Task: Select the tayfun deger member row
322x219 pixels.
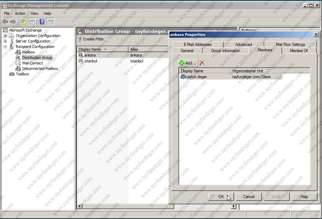Action: 230,77
